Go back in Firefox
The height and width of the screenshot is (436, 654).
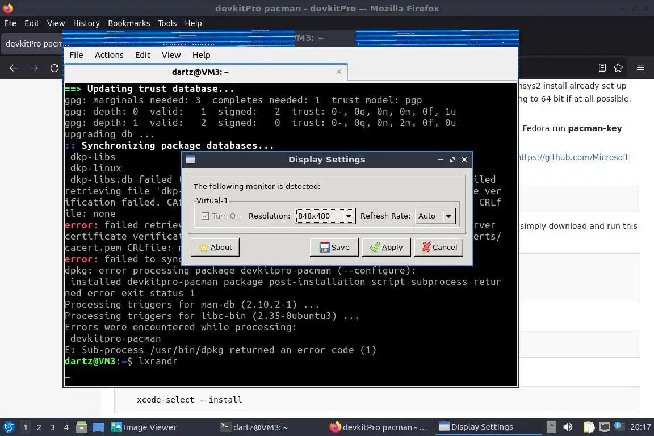14,68
